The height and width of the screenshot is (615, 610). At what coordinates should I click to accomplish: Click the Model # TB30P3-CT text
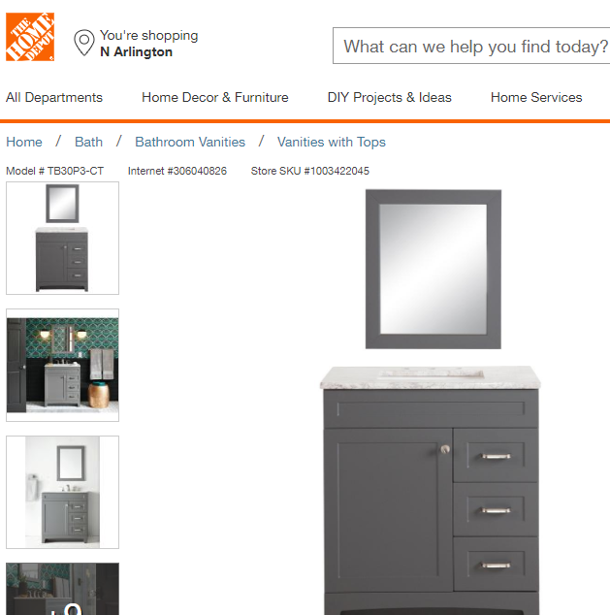click(x=55, y=171)
